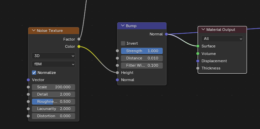Click the Thickness input socket

point(198,68)
